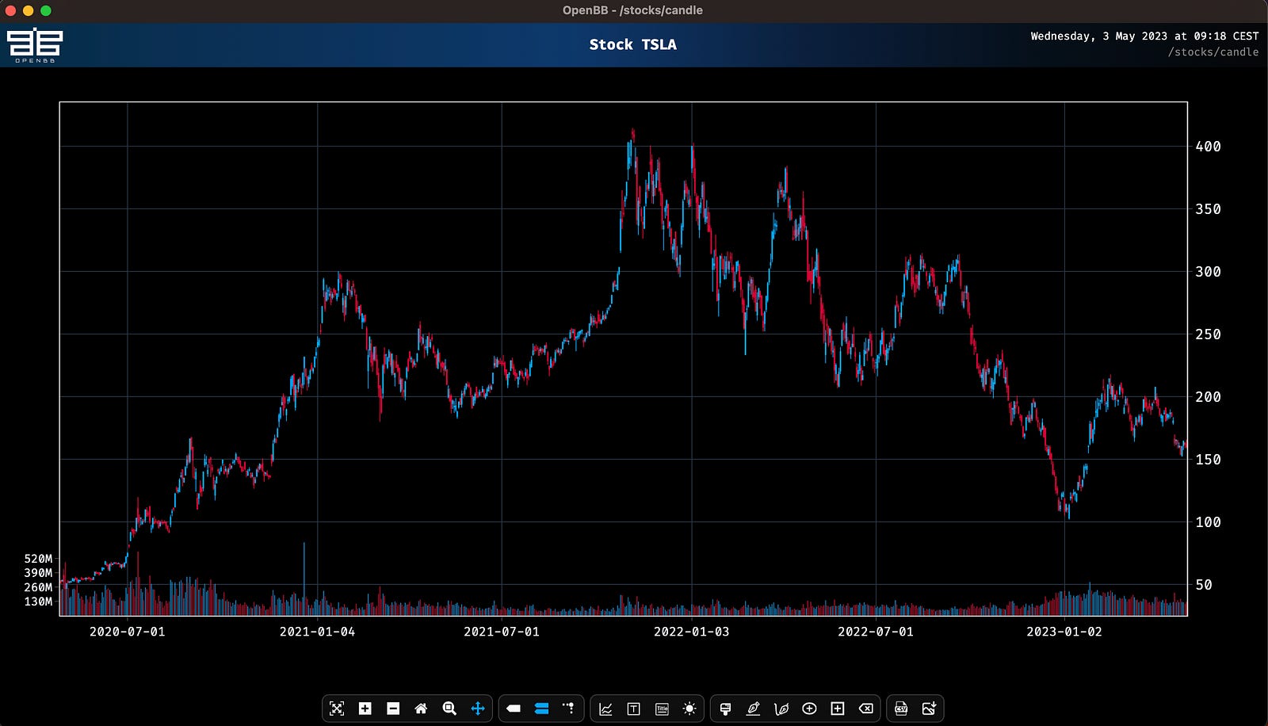Export data with the CSV icon

point(901,709)
